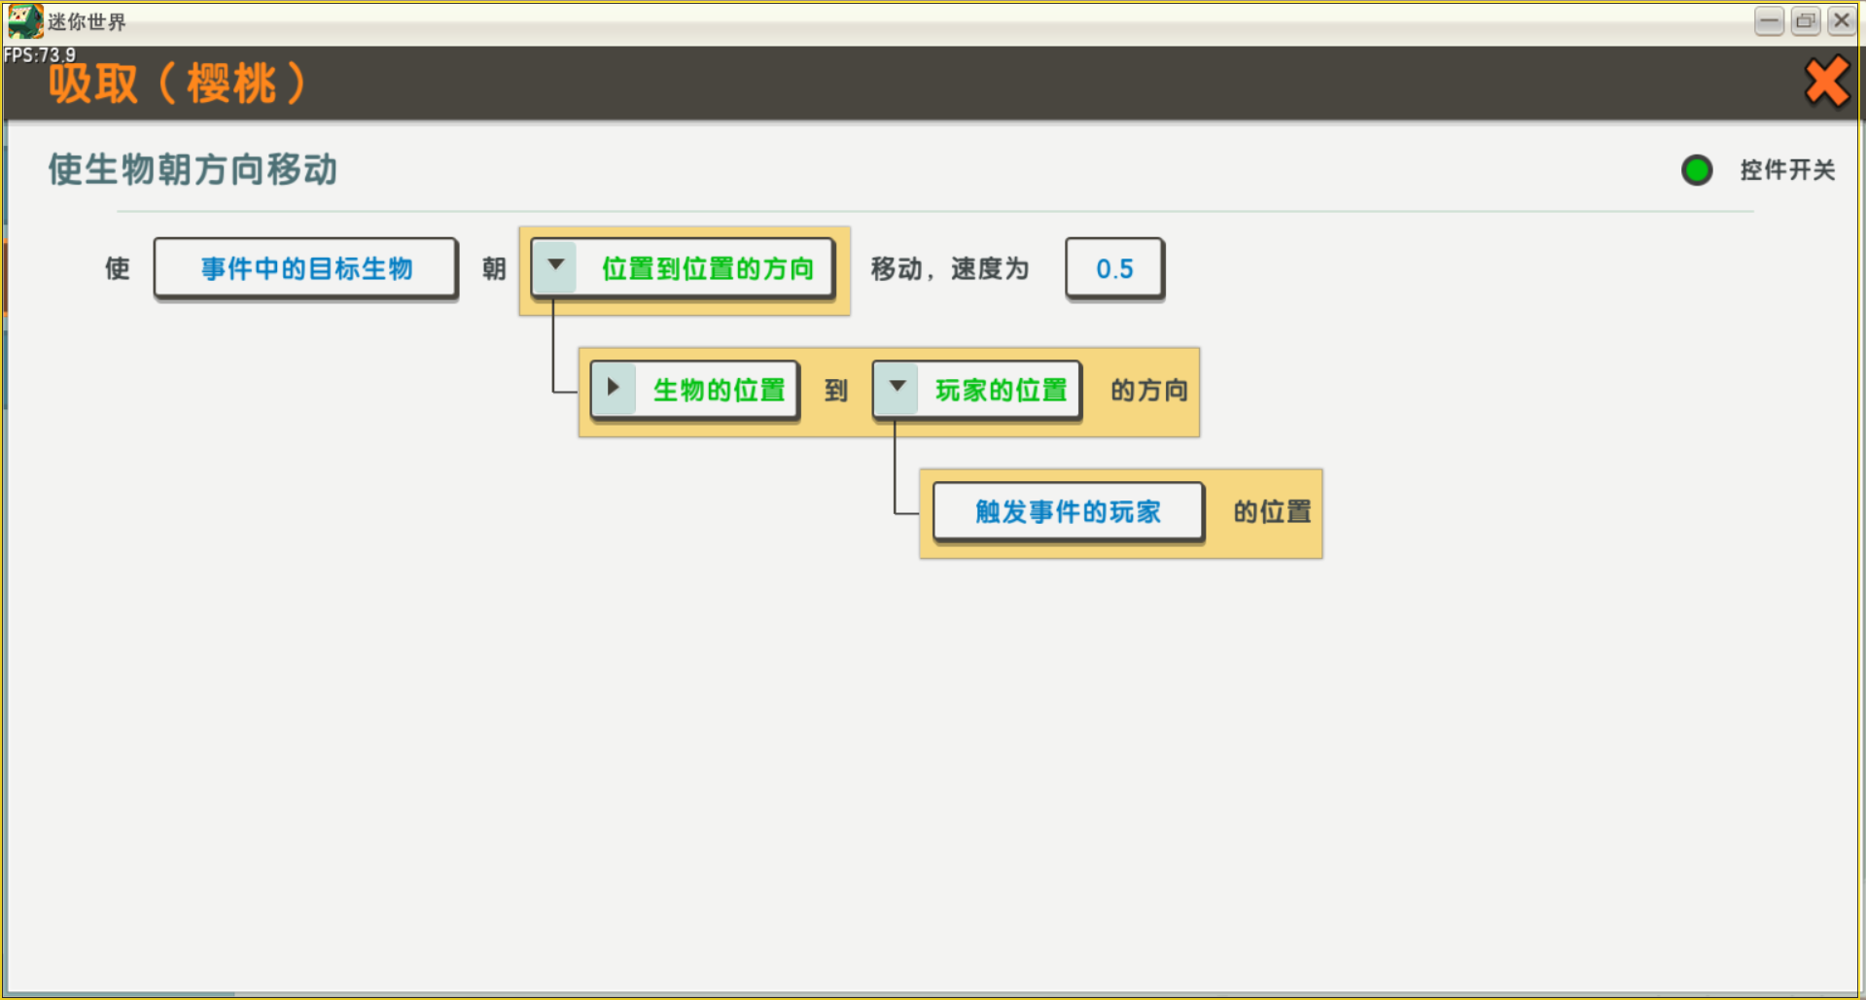Collapse the 玩家的位置 dropdown arrow
The image size is (1866, 1000).
tap(897, 388)
